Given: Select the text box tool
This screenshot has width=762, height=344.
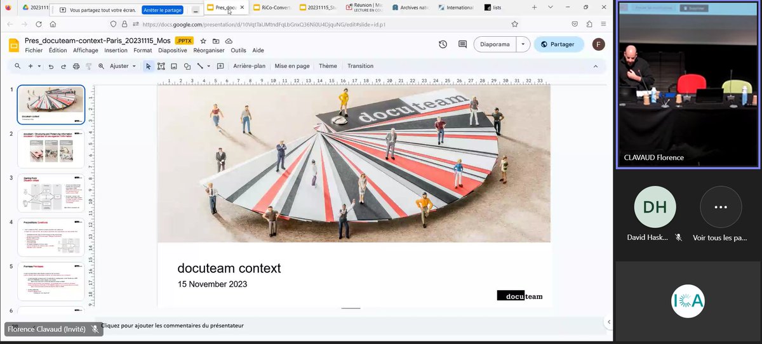Looking at the screenshot, I should 161,66.
